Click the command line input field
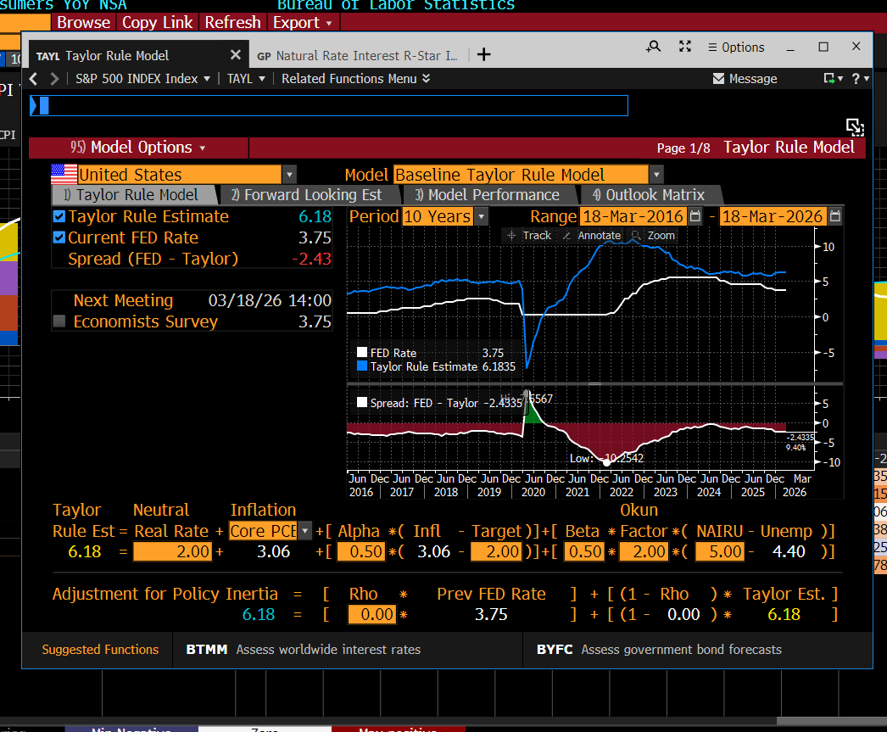This screenshot has width=887, height=732. coord(329,106)
